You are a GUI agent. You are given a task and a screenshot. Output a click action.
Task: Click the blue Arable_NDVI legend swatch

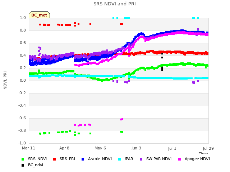pyautogui.click(x=83, y=159)
